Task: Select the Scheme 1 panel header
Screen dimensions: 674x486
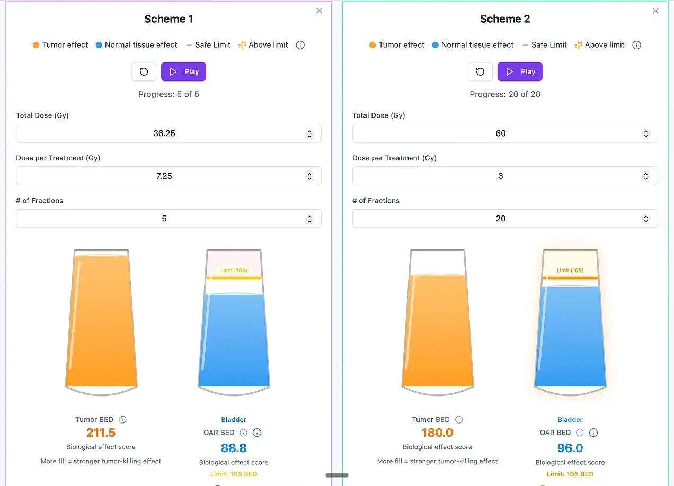Action: 169,19
